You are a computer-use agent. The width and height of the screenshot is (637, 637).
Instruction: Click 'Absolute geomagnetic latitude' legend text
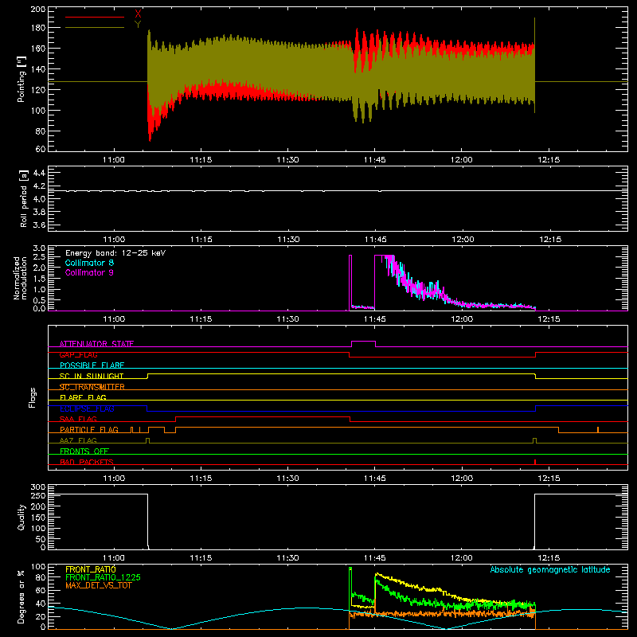[x=550, y=569]
